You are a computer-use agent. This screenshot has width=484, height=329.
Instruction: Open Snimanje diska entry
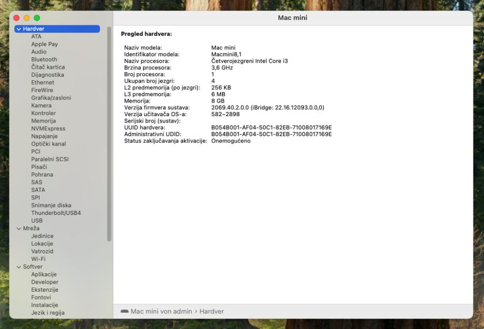tap(51, 205)
